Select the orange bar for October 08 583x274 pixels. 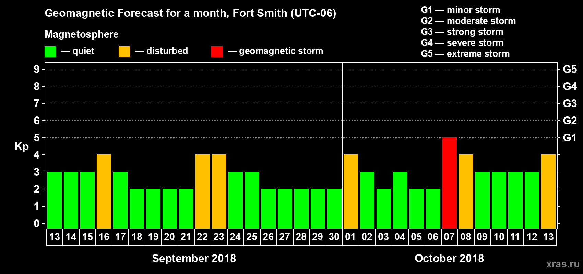466,191
